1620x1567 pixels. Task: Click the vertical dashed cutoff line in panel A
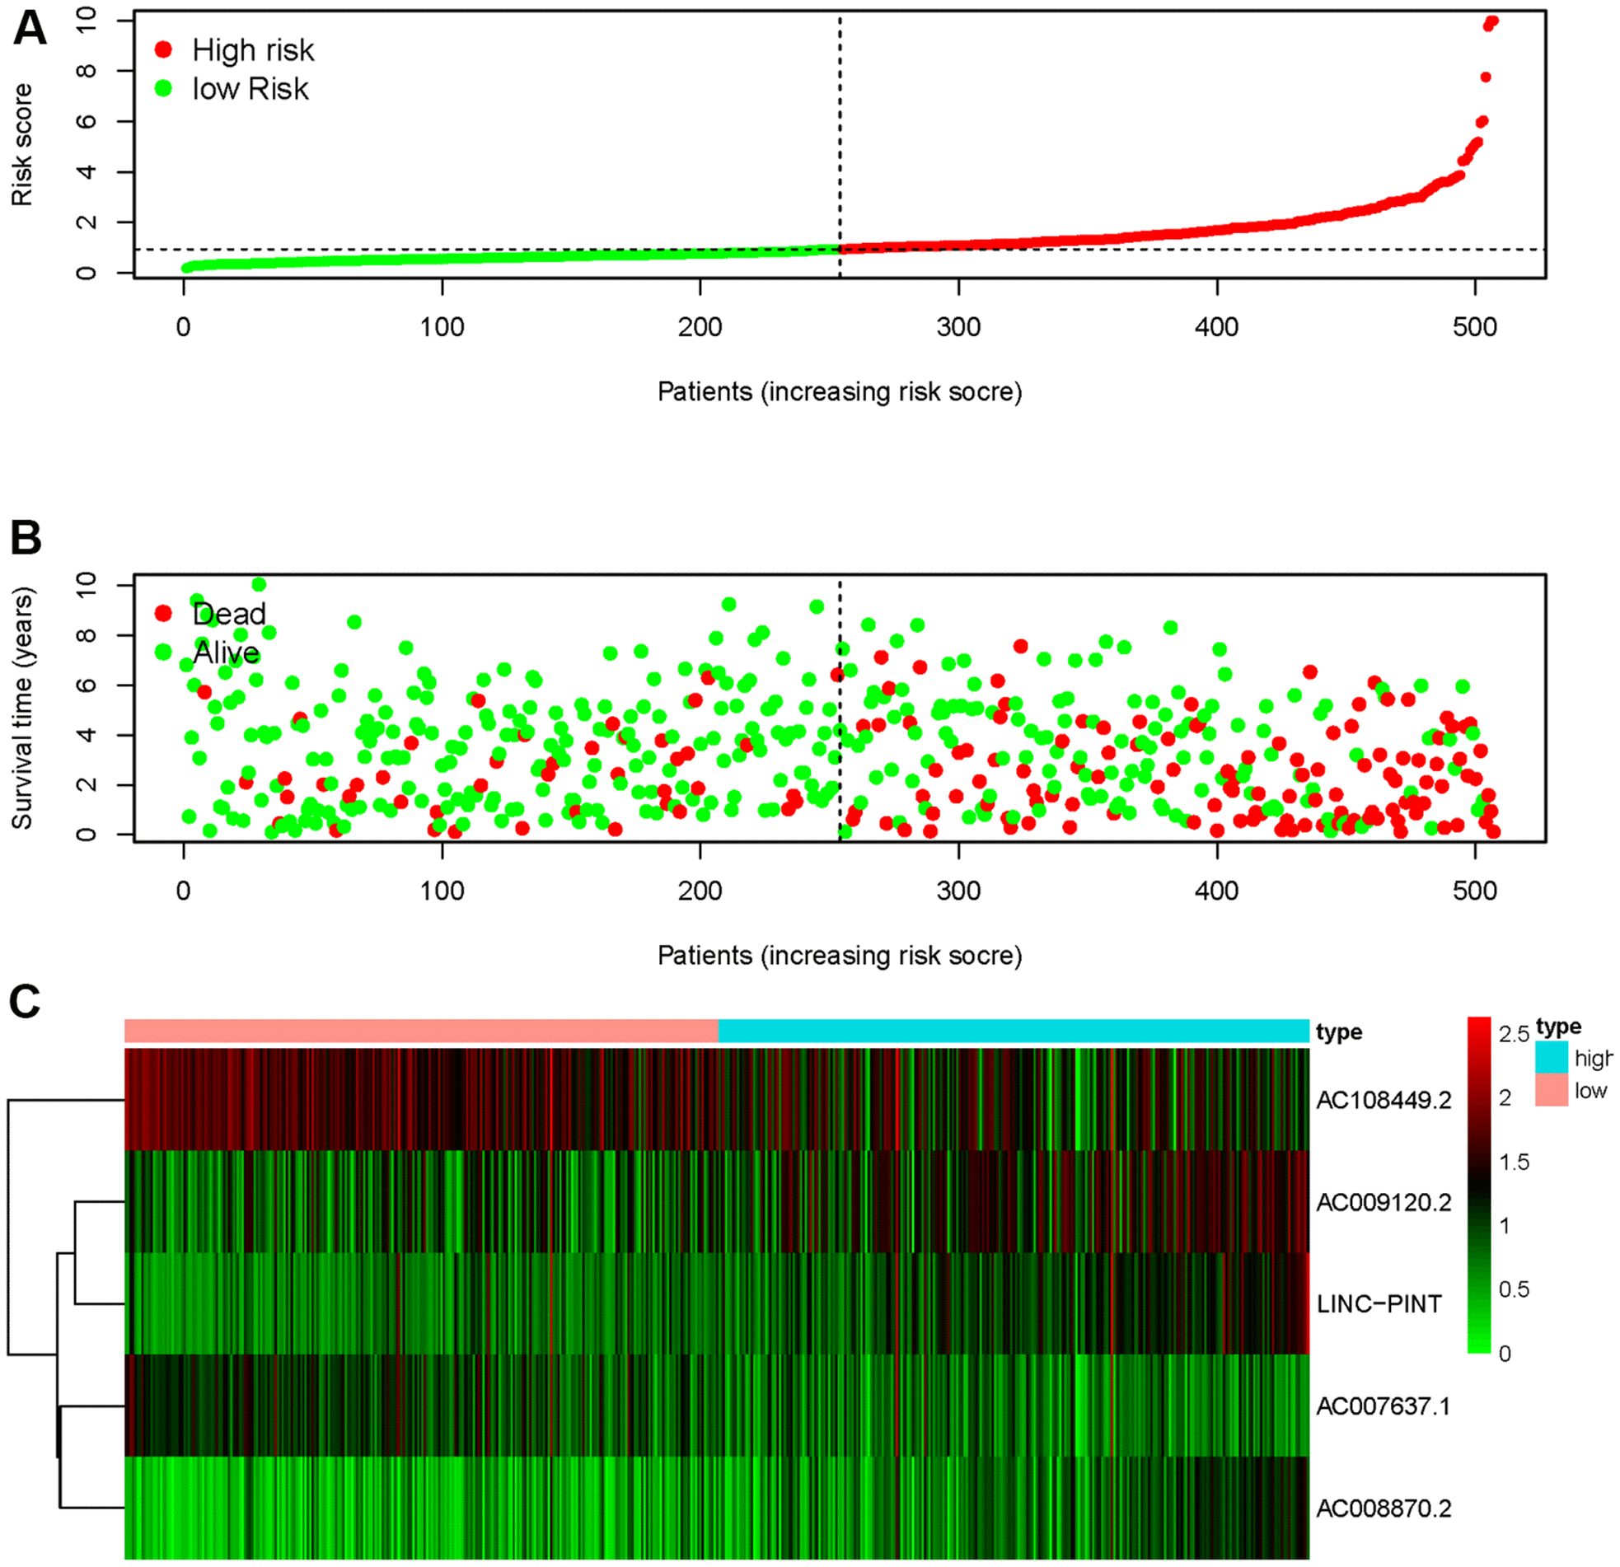click(x=840, y=146)
